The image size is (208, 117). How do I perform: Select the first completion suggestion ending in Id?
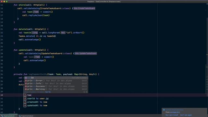[x=56, y=78]
